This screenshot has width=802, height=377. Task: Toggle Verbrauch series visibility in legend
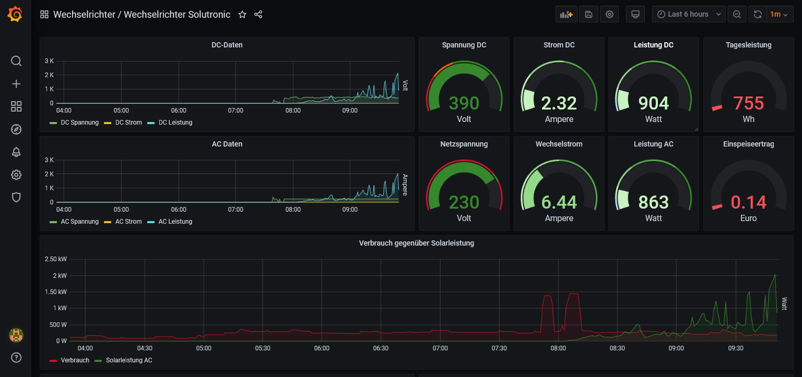pos(75,360)
